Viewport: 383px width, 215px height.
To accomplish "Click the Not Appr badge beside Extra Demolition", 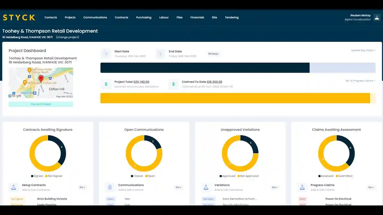I will [208, 199].
